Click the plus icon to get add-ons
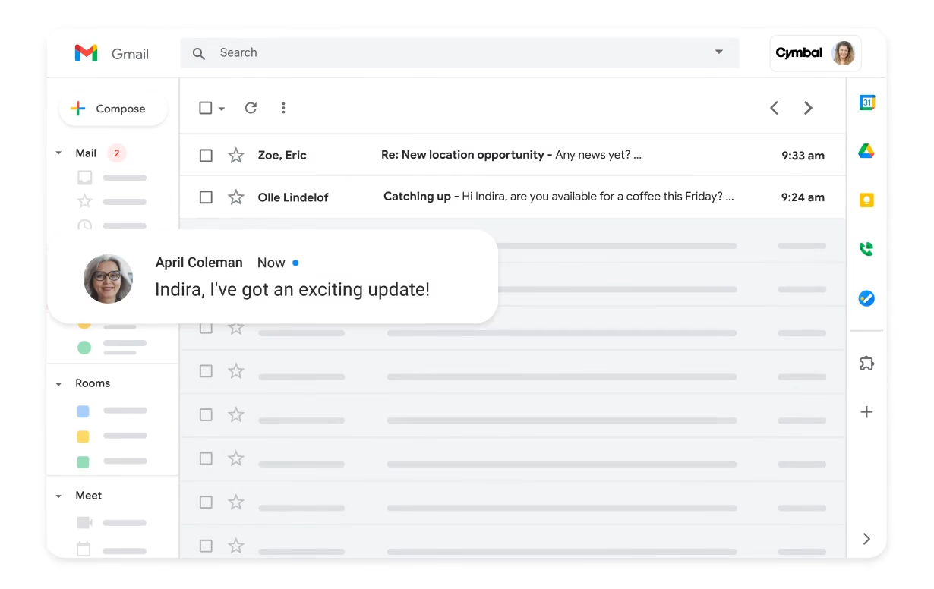 (x=866, y=412)
